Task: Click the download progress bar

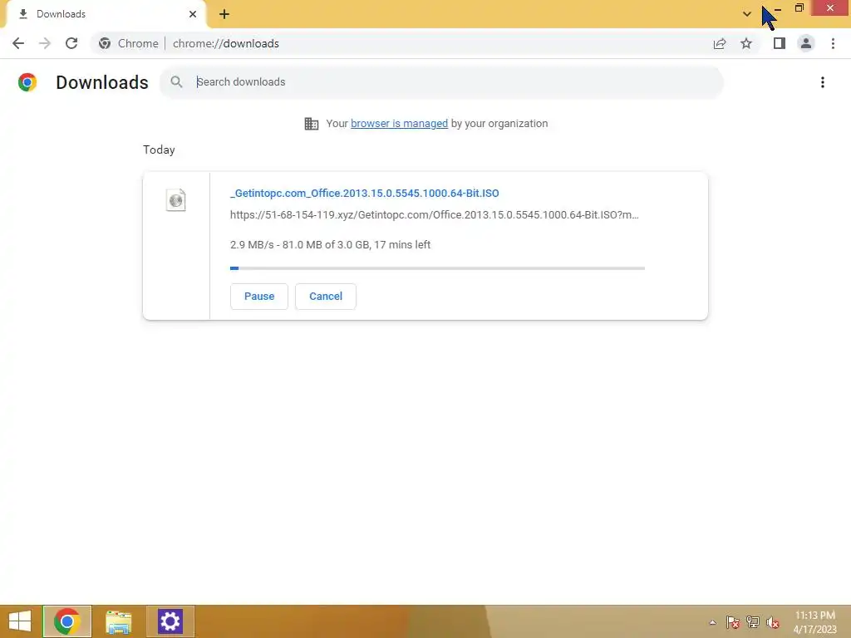Action: pyautogui.click(x=437, y=268)
